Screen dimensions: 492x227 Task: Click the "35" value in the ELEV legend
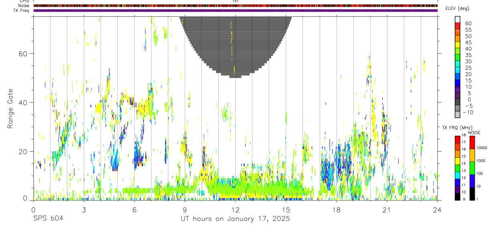pyautogui.click(x=468, y=55)
